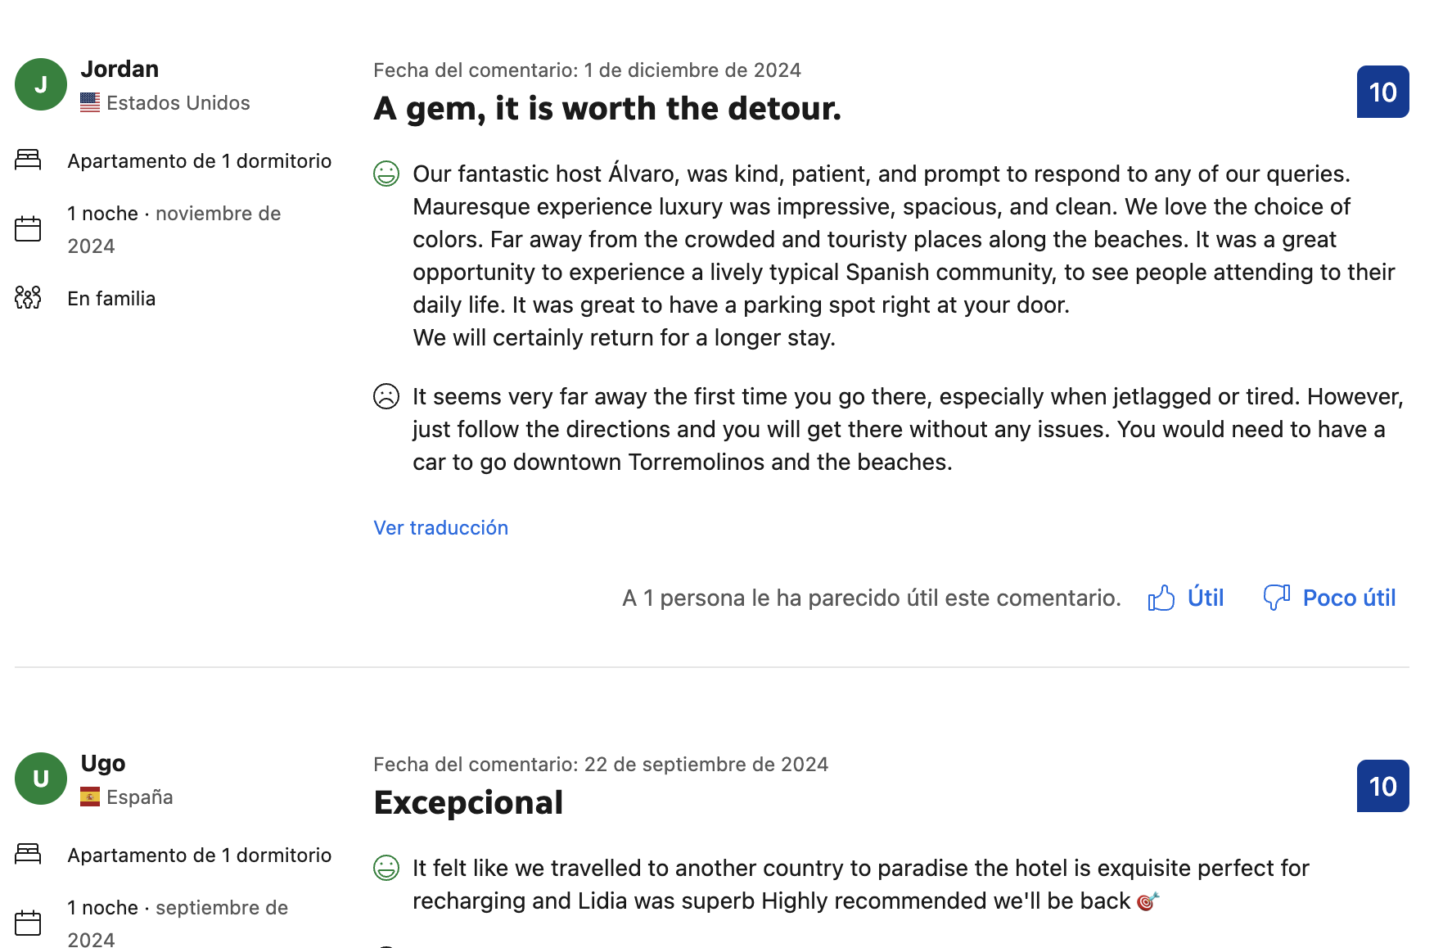Click the score badge on Ugo's review
The width and height of the screenshot is (1434, 948).
coord(1382,786)
